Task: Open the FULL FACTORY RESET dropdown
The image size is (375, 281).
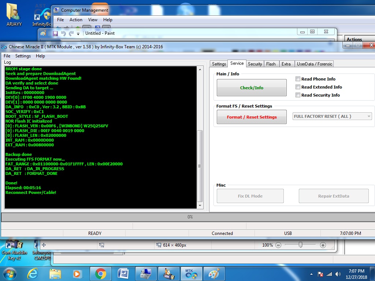Action: coord(332,116)
